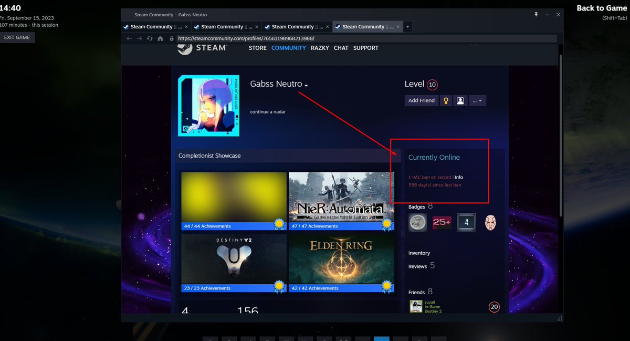This screenshot has height=341, width=630.
Task: Go to the overlay browser home page
Action: (x=160, y=38)
